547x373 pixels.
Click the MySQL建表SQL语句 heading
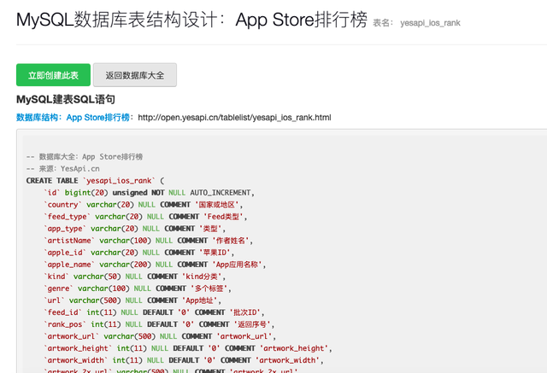point(66,100)
